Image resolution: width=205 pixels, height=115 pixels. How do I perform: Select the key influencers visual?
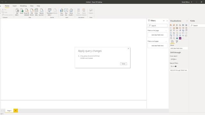pos(186,35)
